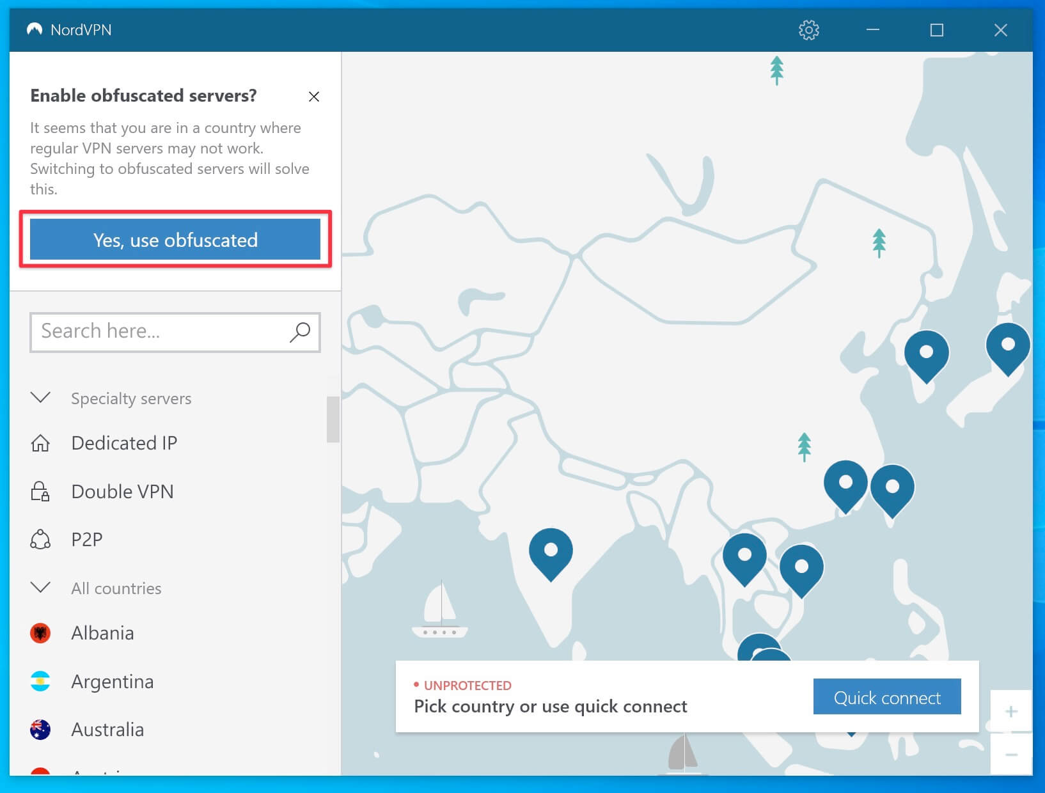The height and width of the screenshot is (793, 1045).
Task: Open NordVPN settings gear
Action: (809, 30)
